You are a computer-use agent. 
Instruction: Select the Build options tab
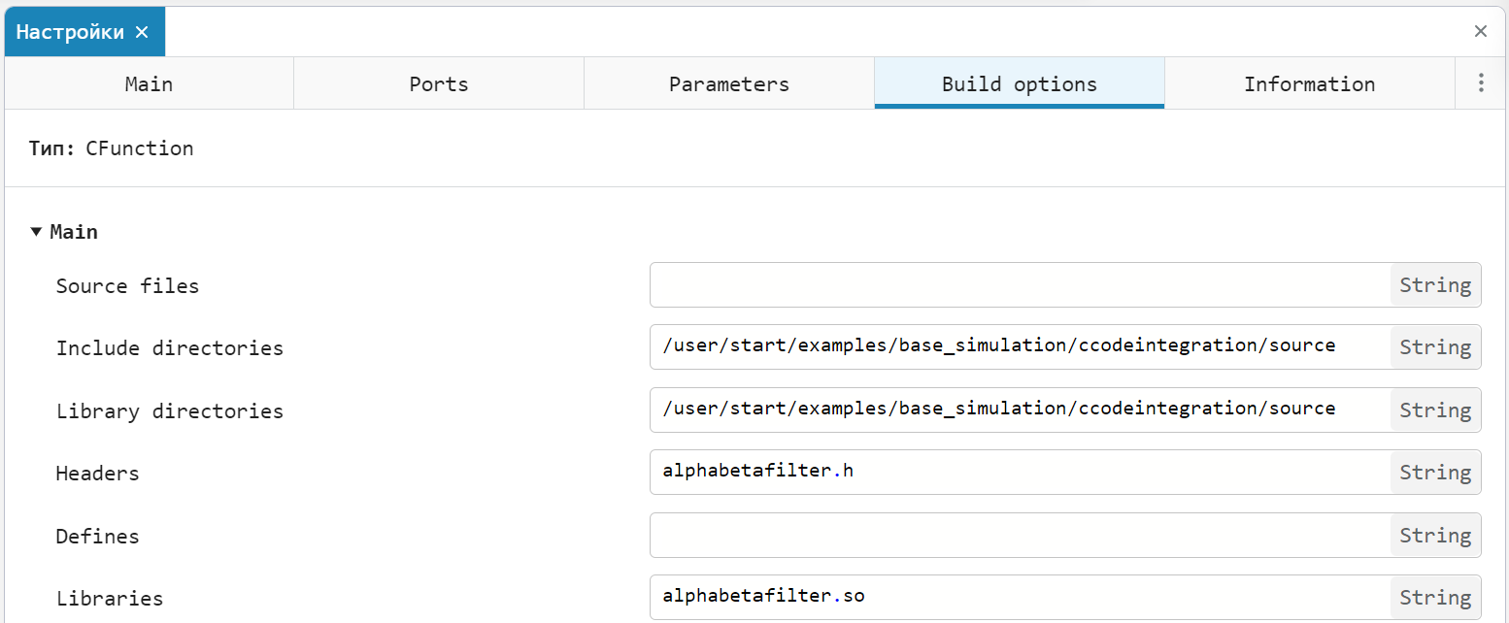[x=1019, y=84]
